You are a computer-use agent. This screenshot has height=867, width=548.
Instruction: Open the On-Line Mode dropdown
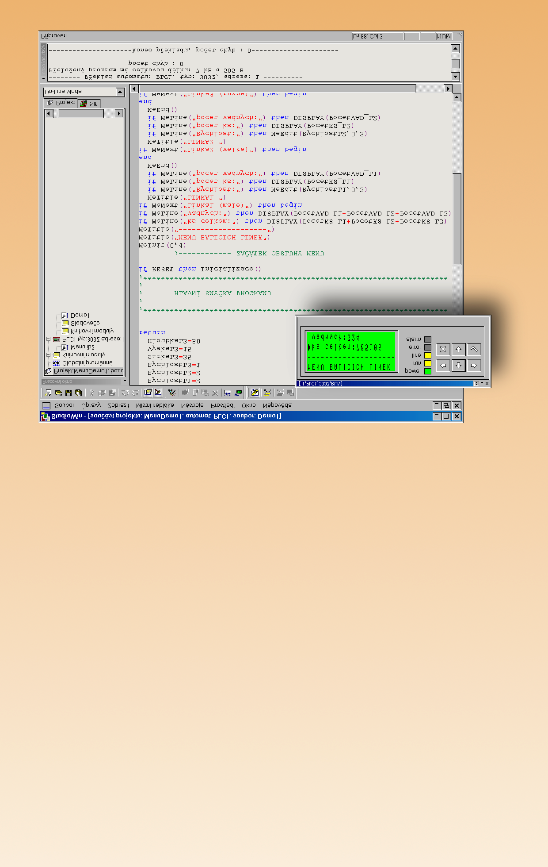click(120, 92)
